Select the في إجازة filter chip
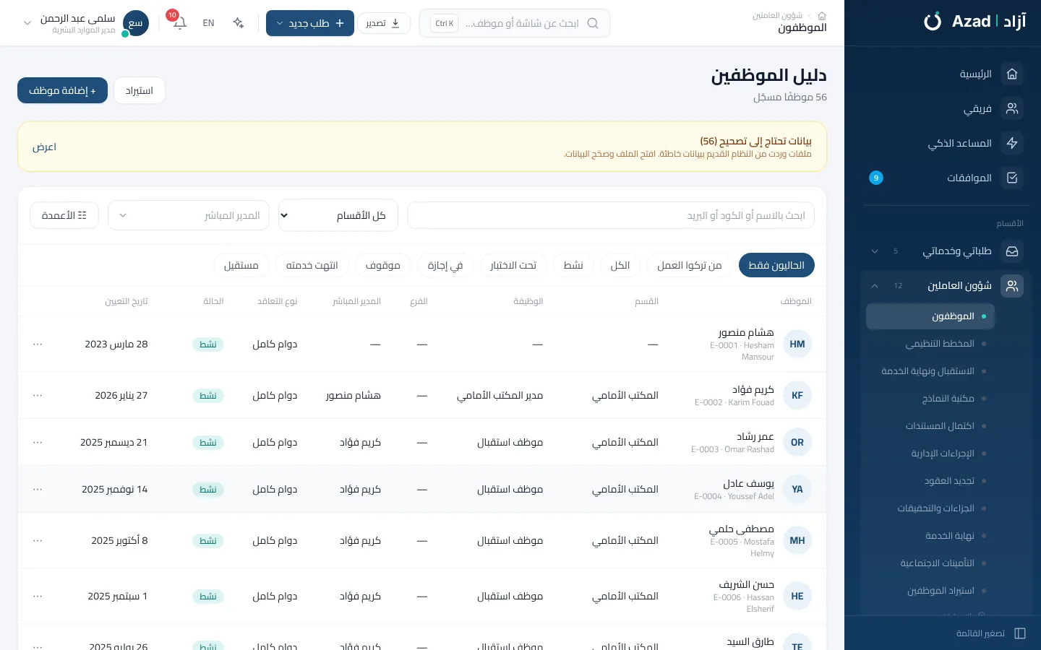Screen dimensions: 1041x650 [x=445, y=266]
